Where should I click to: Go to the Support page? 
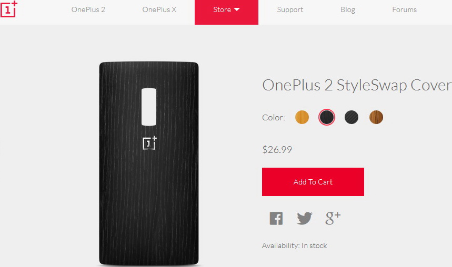pos(290,10)
